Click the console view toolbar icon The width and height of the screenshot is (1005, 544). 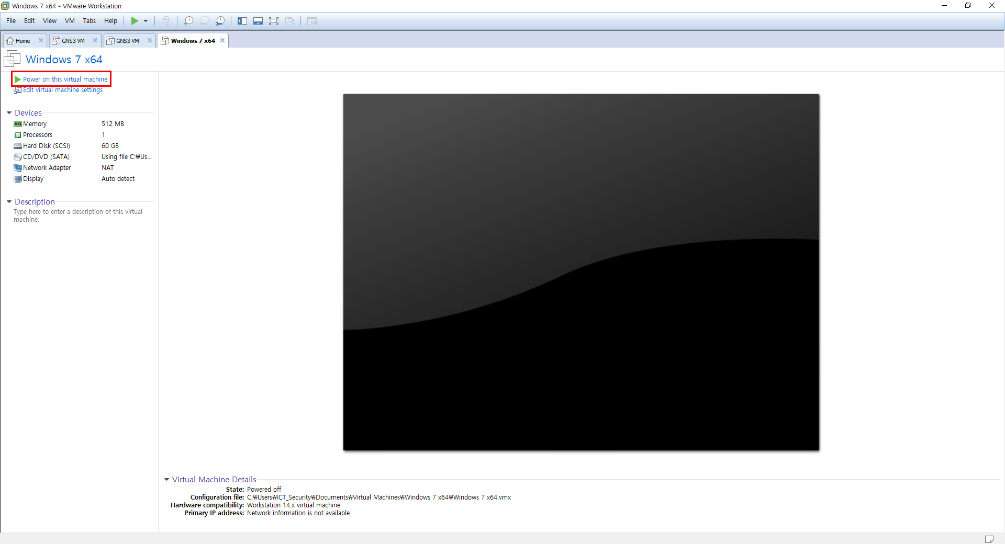pos(312,21)
